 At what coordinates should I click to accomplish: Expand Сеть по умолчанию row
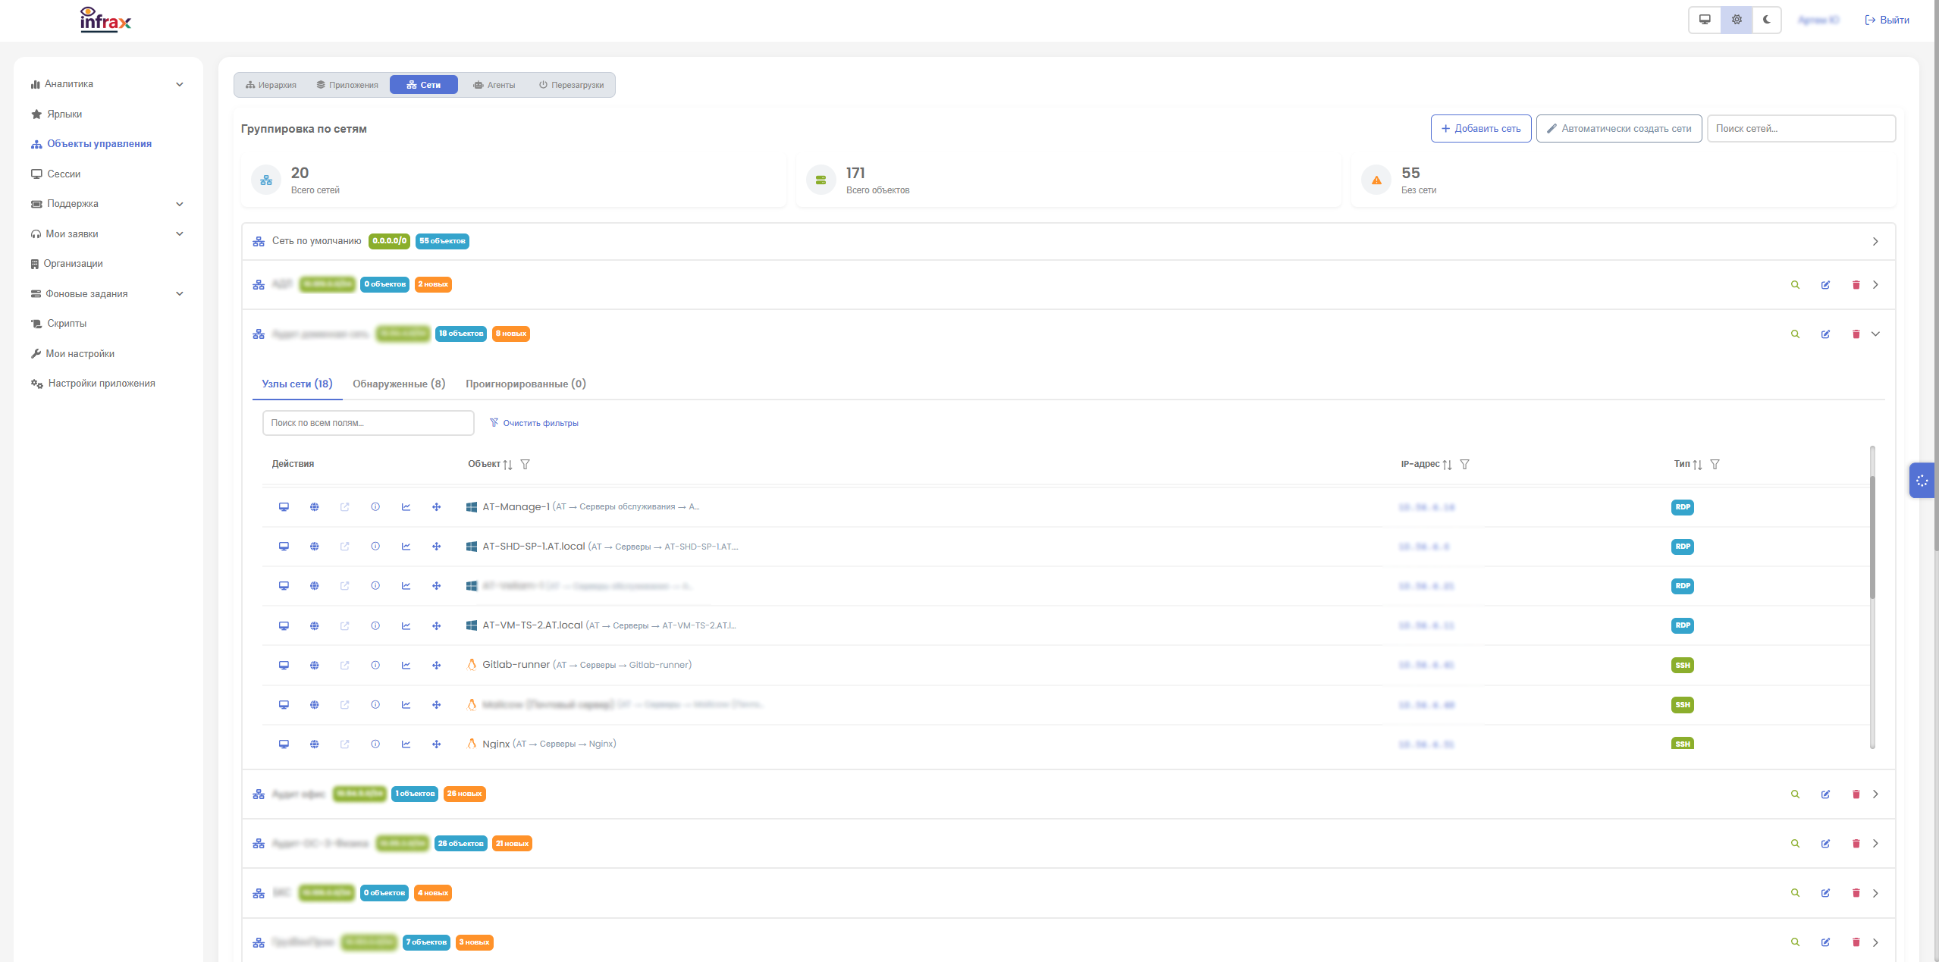1875,242
